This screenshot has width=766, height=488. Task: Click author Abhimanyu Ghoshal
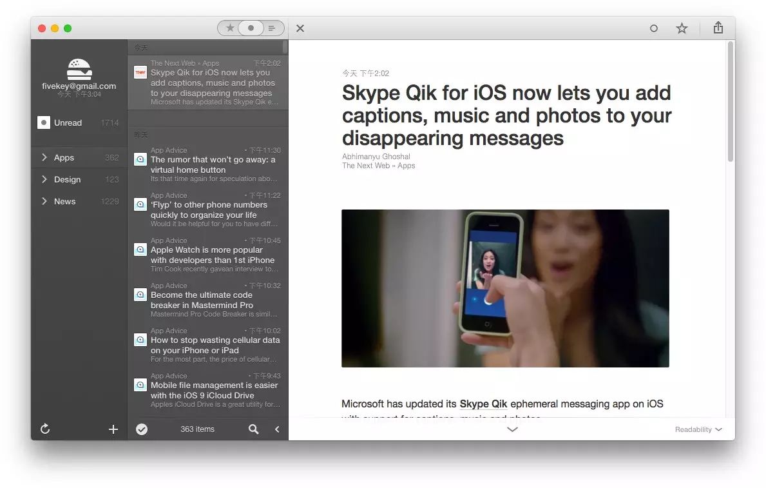pos(376,157)
